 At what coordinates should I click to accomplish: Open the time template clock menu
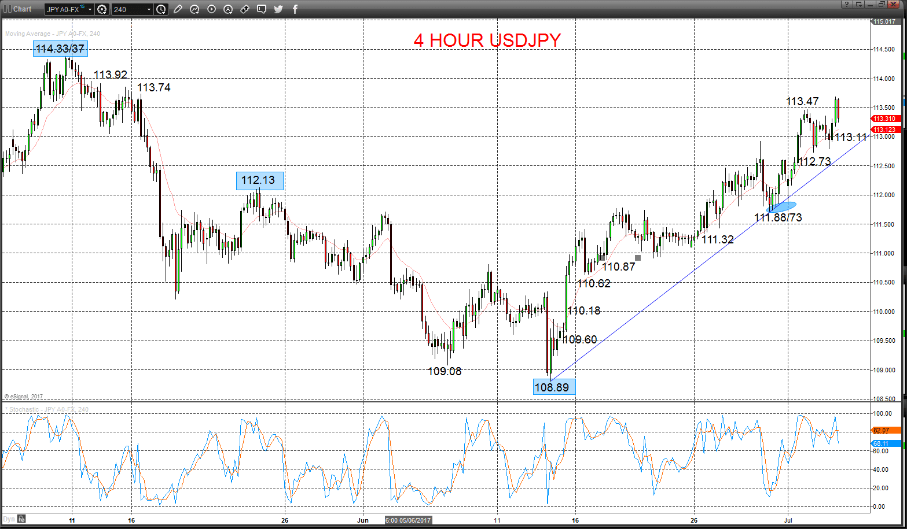point(161,9)
